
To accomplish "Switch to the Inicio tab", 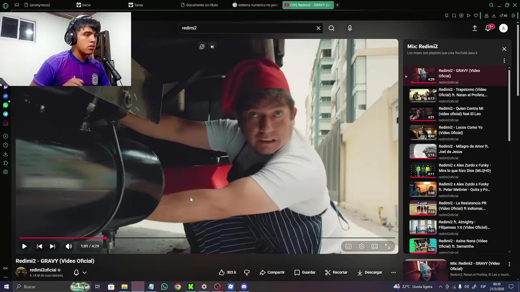I will [86, 5].
